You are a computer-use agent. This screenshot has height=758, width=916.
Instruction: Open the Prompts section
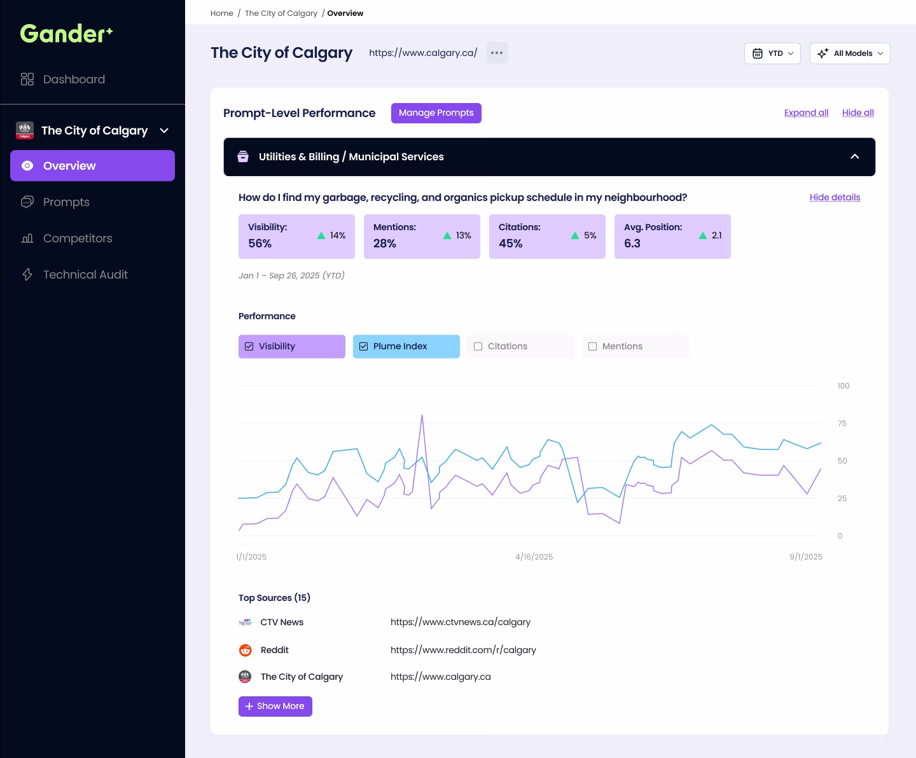click(66, 202)
